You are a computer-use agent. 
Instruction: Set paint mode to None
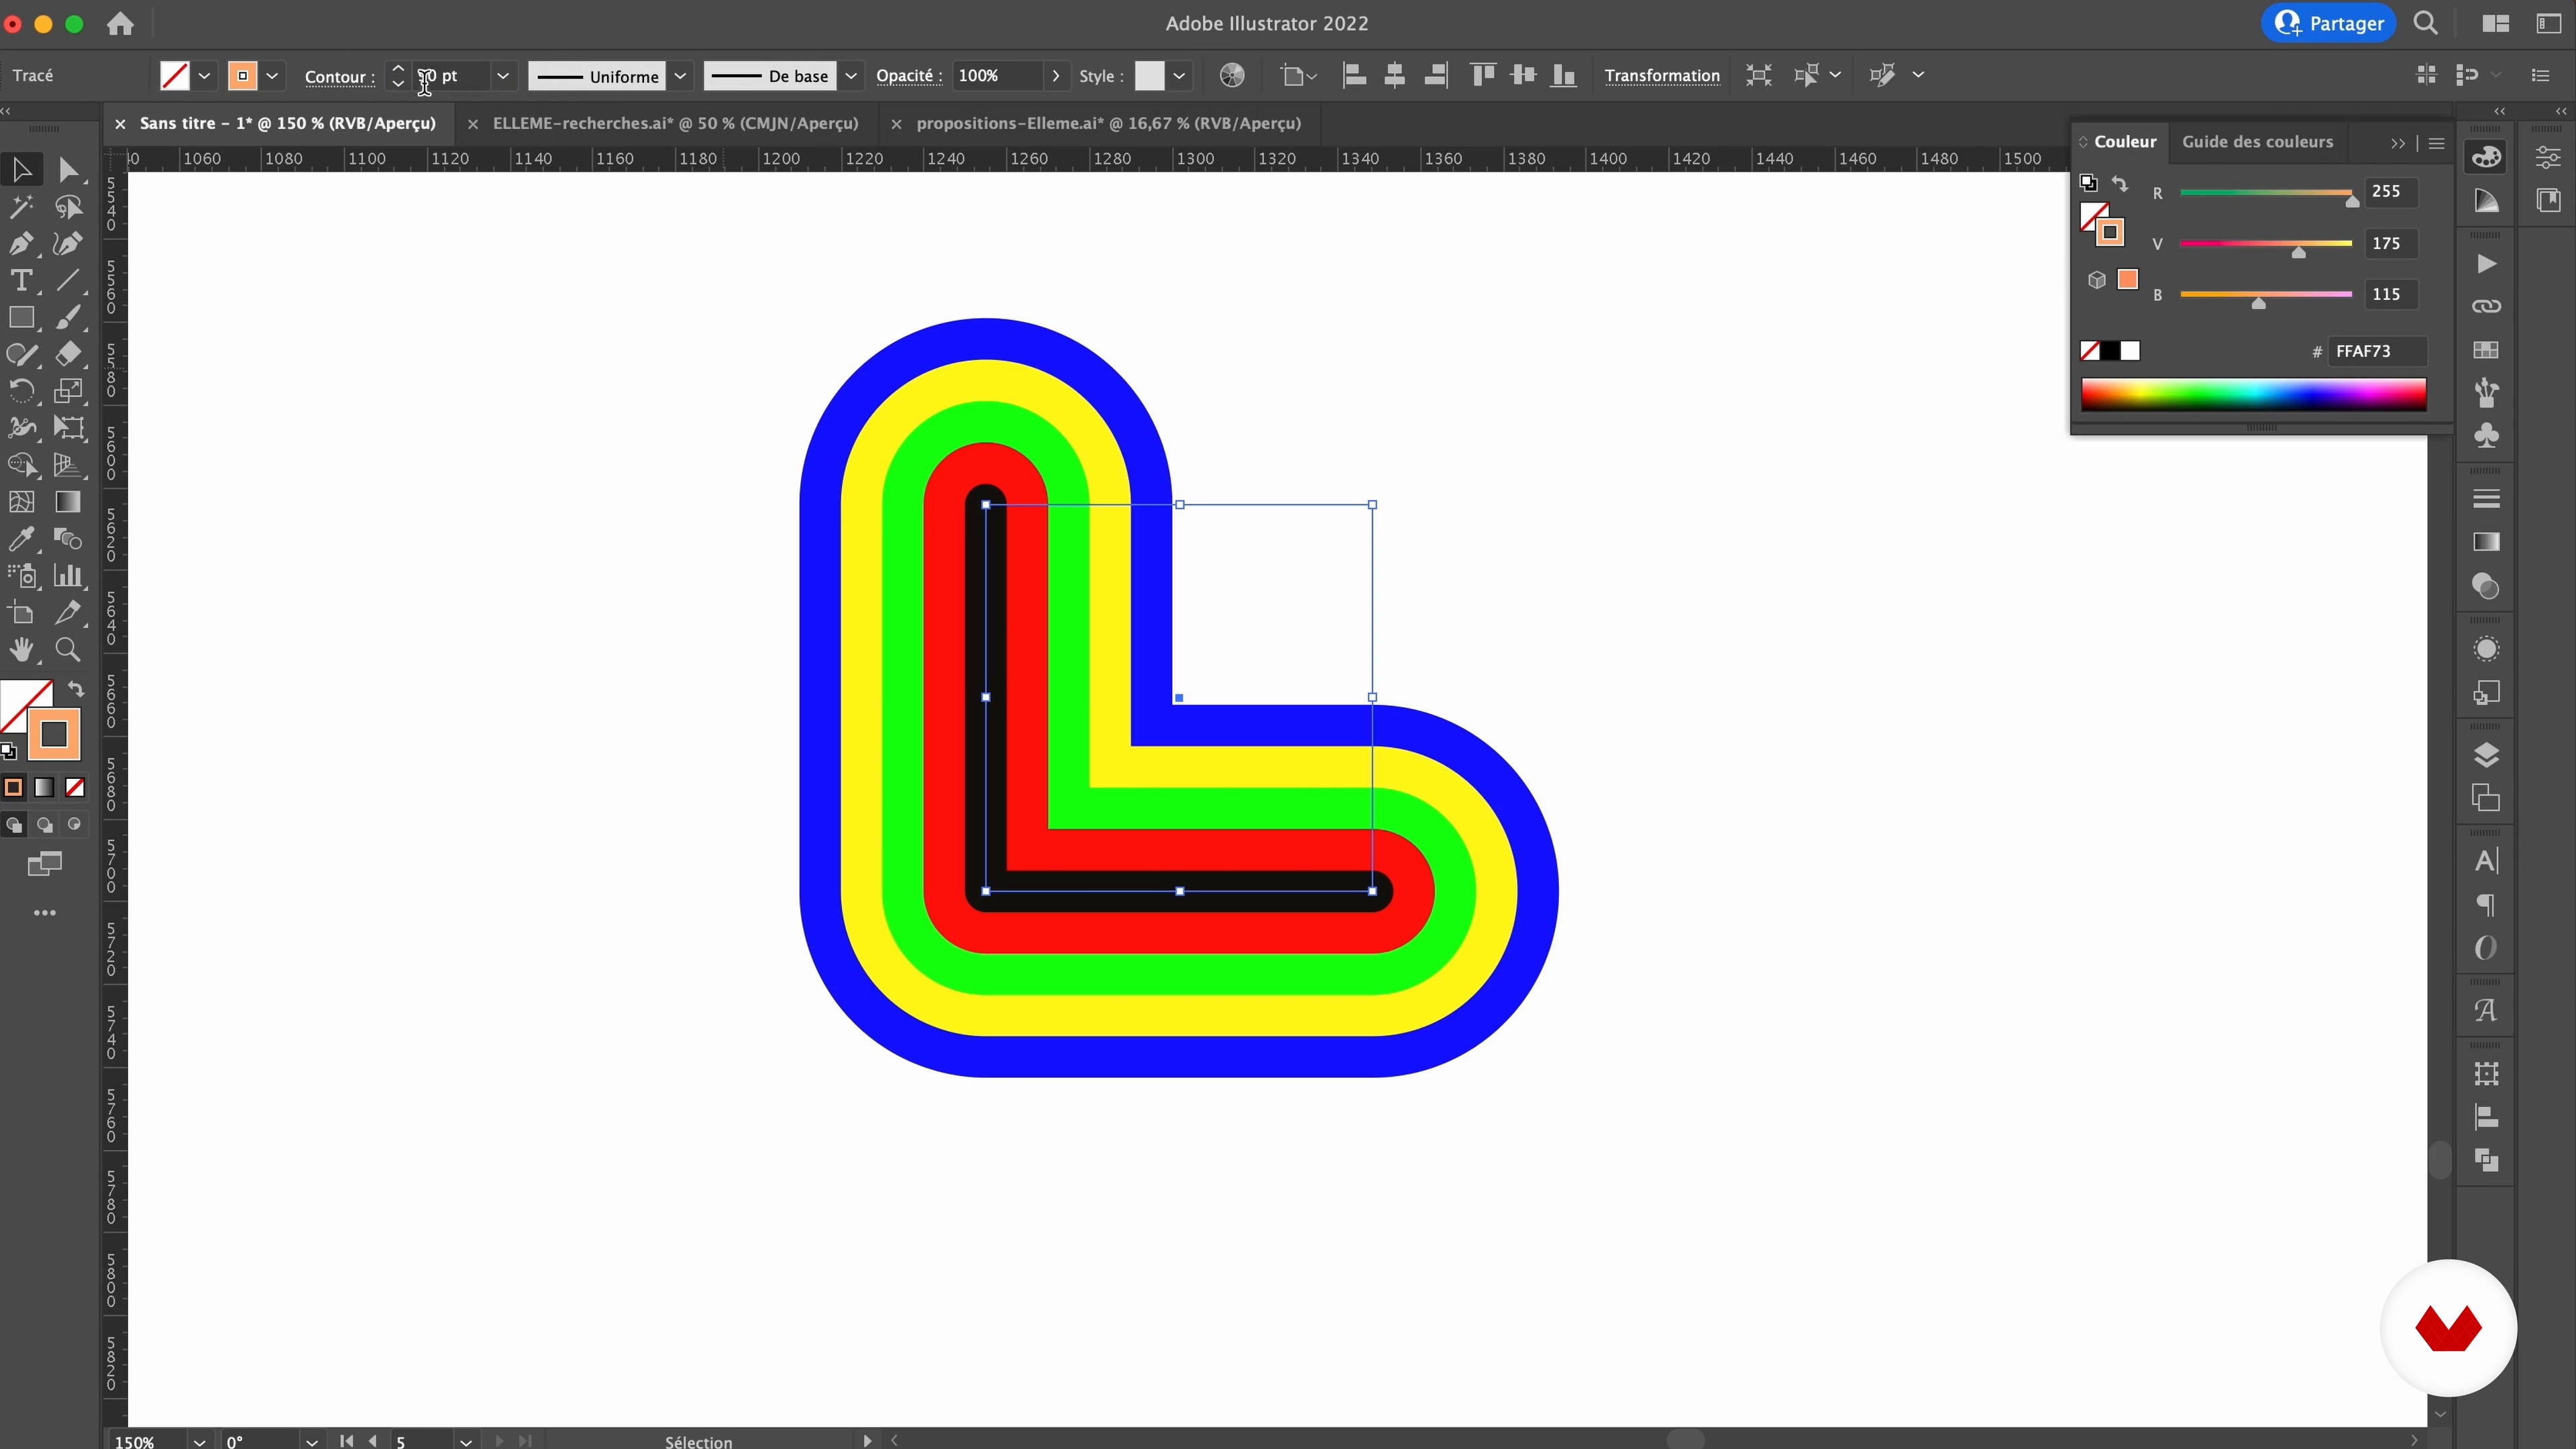click(x=75, y=788)
